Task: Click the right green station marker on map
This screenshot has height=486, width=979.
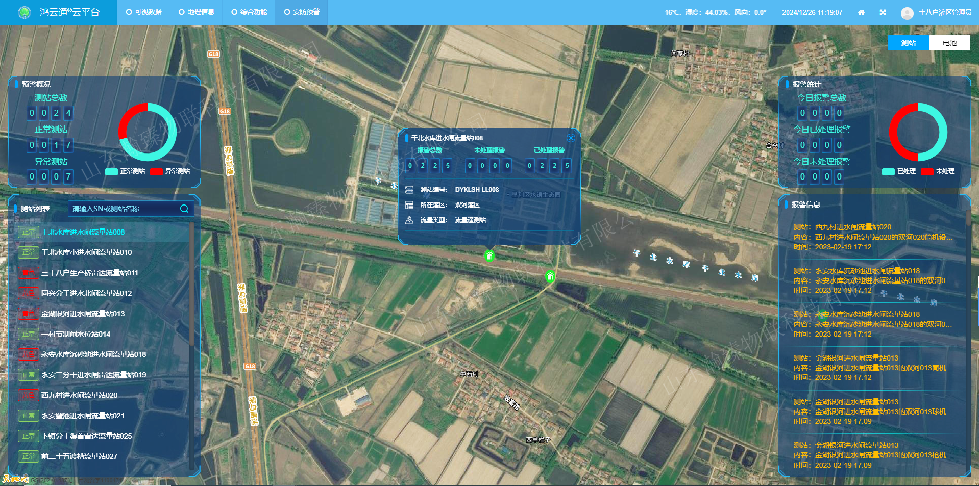Action: [550, 276]
